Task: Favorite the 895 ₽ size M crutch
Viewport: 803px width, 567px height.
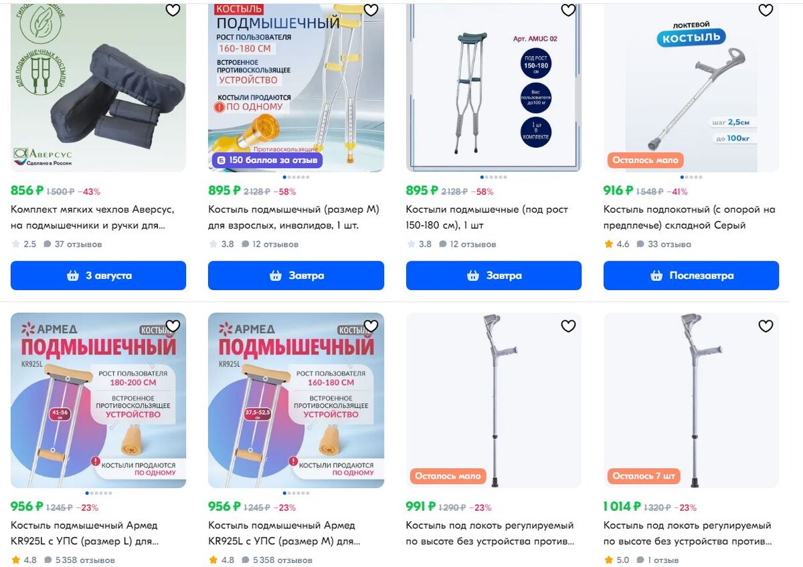Action: click(x=371, y=10)
